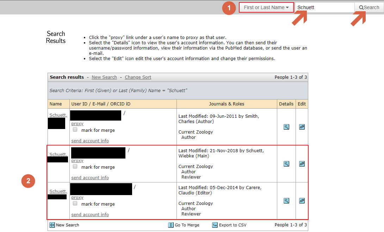
Task: Edit account modified by Schuett, Wiebke
Action: (x=302, y=164)
